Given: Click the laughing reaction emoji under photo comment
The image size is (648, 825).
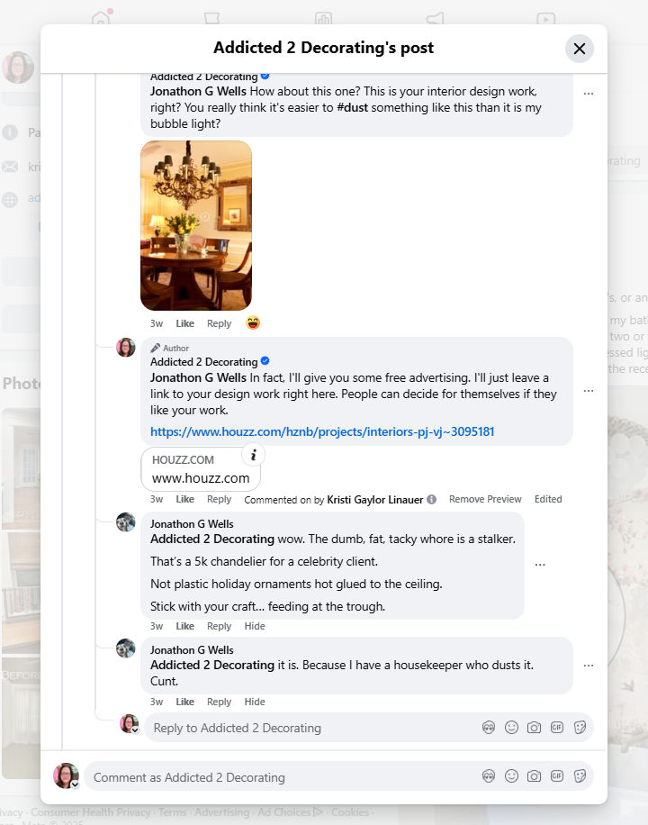Looking at the screenshot, I should coord(253,322).
